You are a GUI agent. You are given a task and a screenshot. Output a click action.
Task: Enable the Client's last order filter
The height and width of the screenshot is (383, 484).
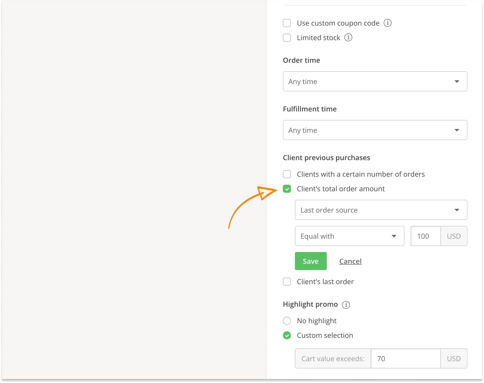point(287,282)
